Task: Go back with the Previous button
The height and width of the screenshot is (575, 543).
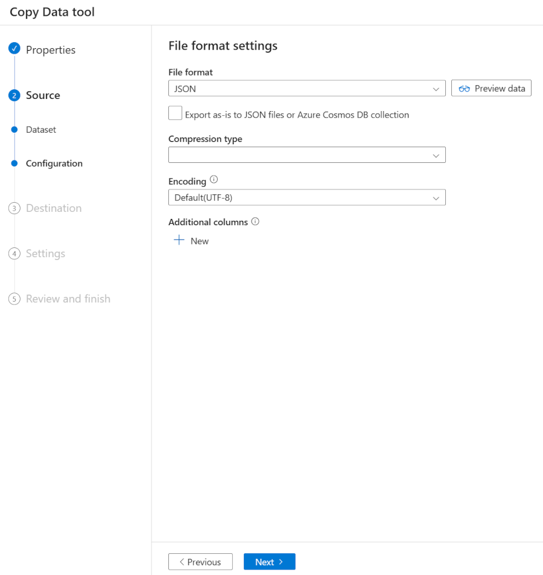Action: (200, 562)
